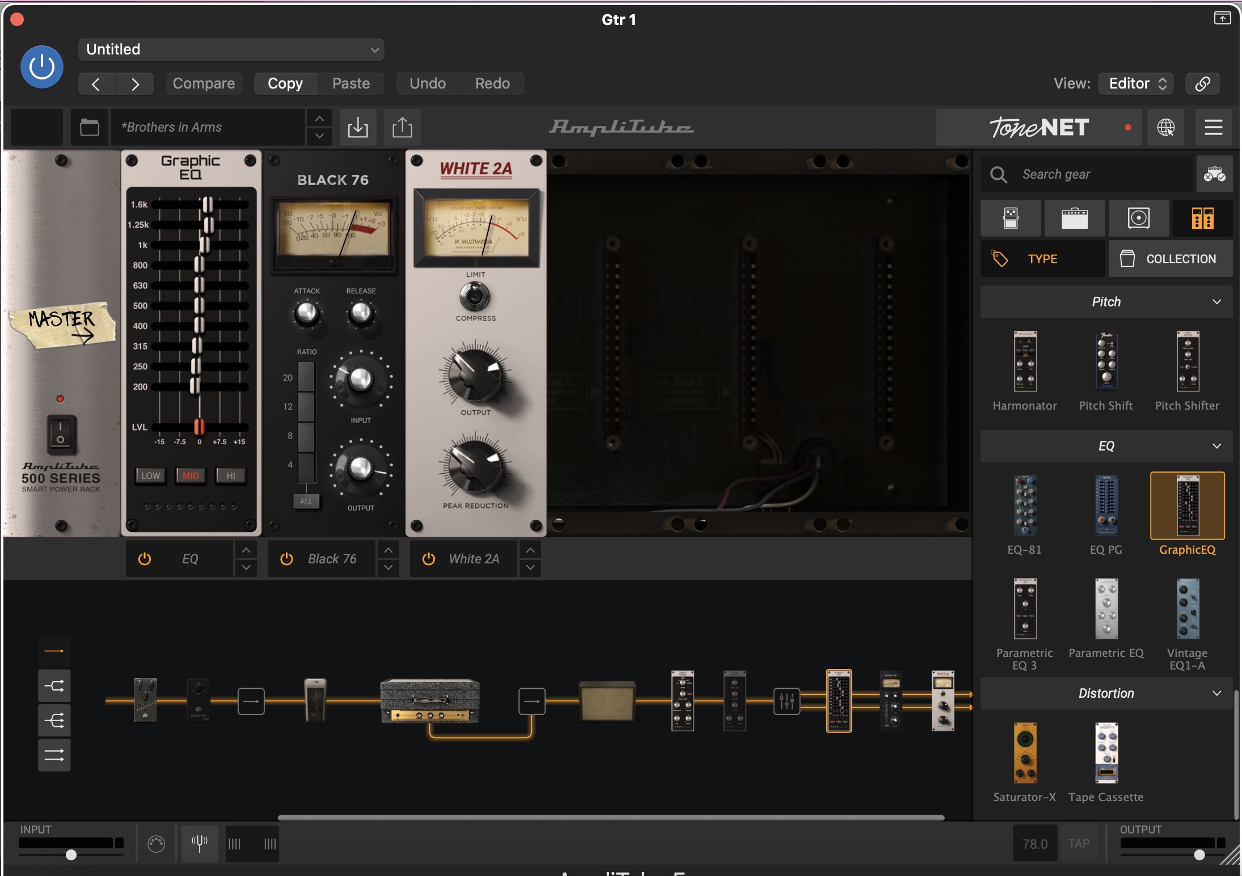
Task: Toggle the Black 76 slot power button
Action: click(x=287, y=559)
